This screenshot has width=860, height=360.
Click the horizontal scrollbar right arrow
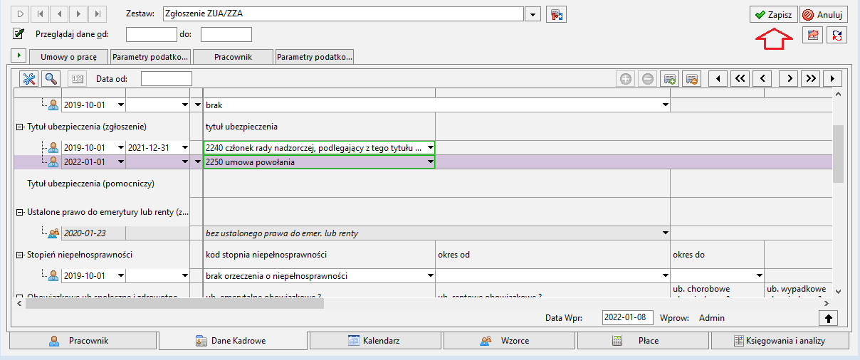826,303
